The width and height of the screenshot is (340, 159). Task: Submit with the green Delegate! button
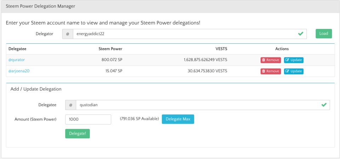(x=78, y=134)
